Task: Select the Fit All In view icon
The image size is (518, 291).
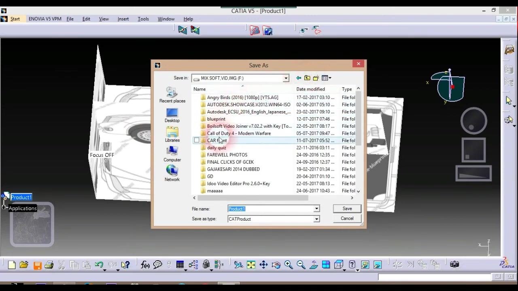Action: click(251, 265)
